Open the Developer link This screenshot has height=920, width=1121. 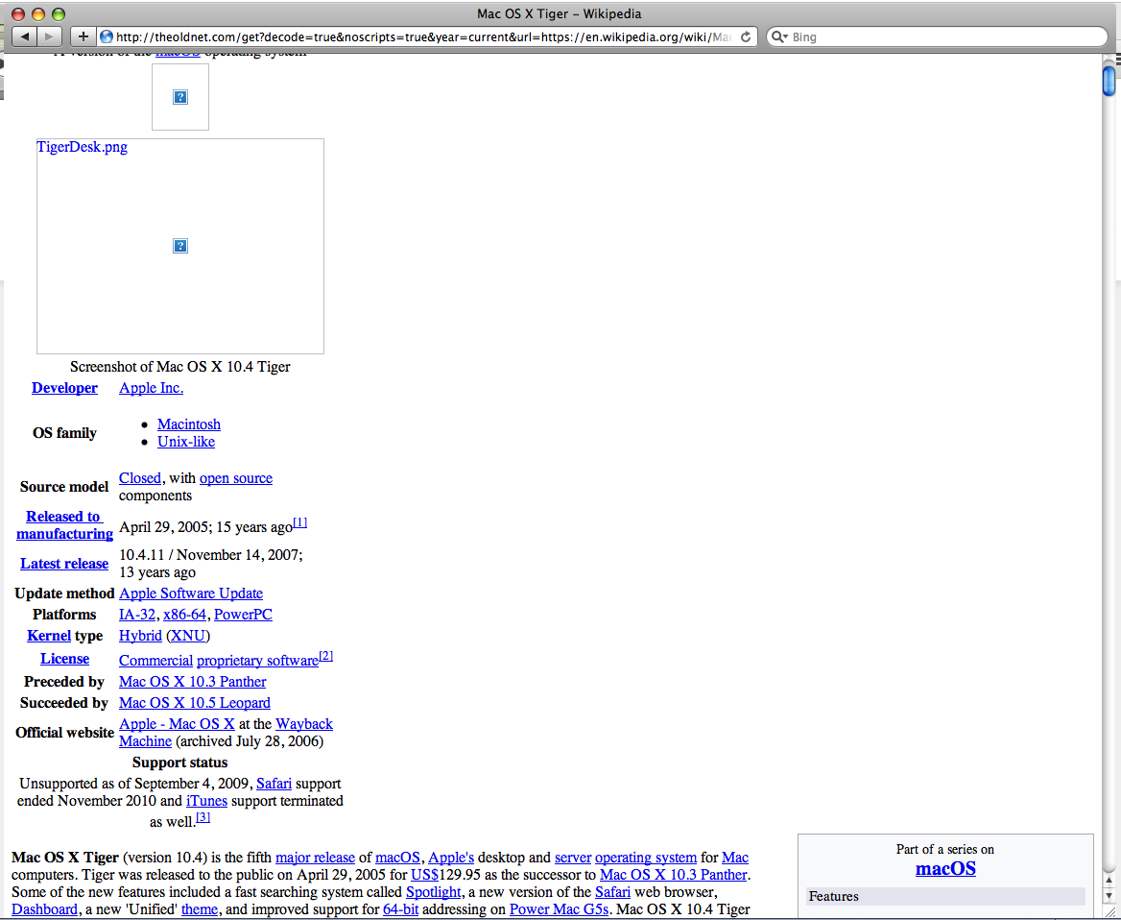point(64,388)
